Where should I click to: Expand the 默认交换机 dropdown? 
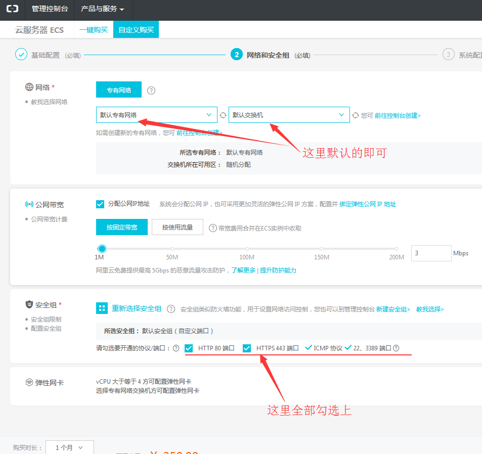tap(289, 115)
